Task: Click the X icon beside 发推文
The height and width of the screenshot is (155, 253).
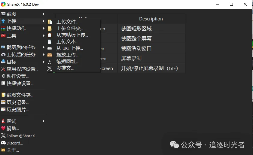Action: (x=50, y=68)
